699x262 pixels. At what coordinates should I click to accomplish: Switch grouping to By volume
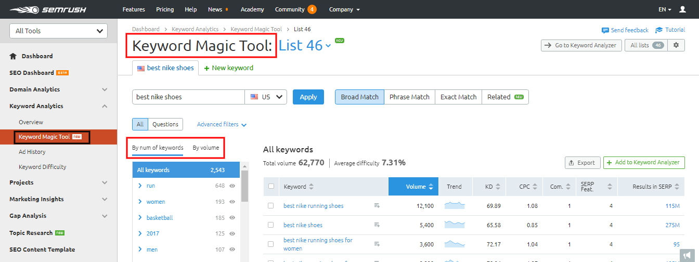click(x=206, y=148)
